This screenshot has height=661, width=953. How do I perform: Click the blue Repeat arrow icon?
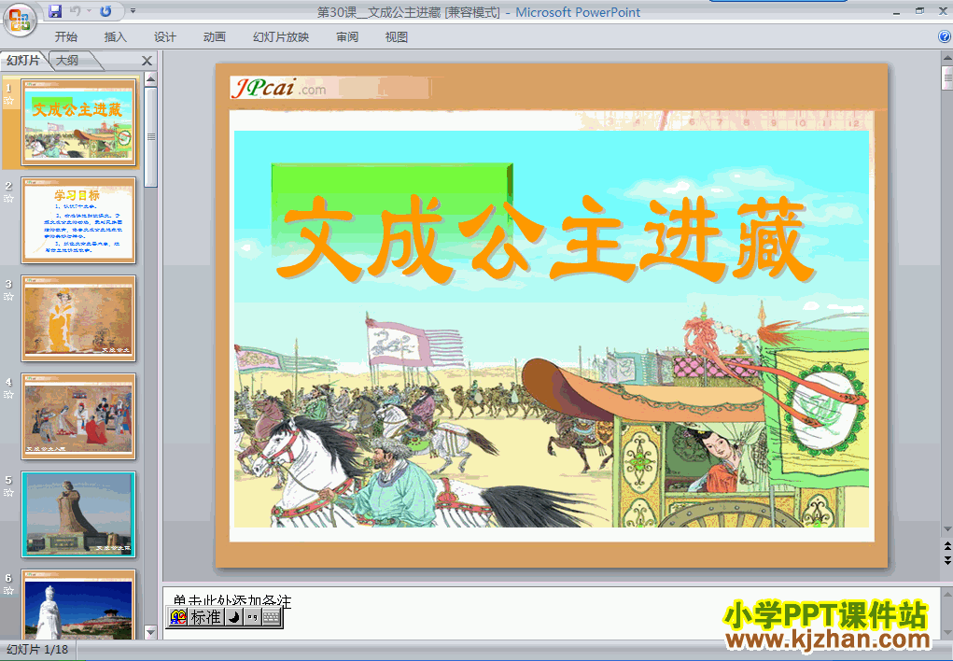click(105, 11)
